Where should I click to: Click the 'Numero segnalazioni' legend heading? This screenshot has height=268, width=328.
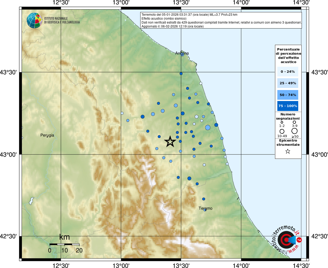pyautogui.click(x=288, y=116)
